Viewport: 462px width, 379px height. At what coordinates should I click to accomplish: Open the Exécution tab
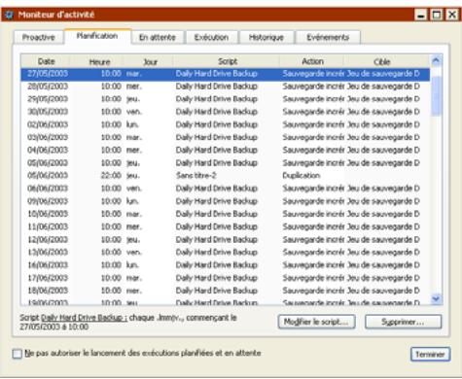coord(211,37)
